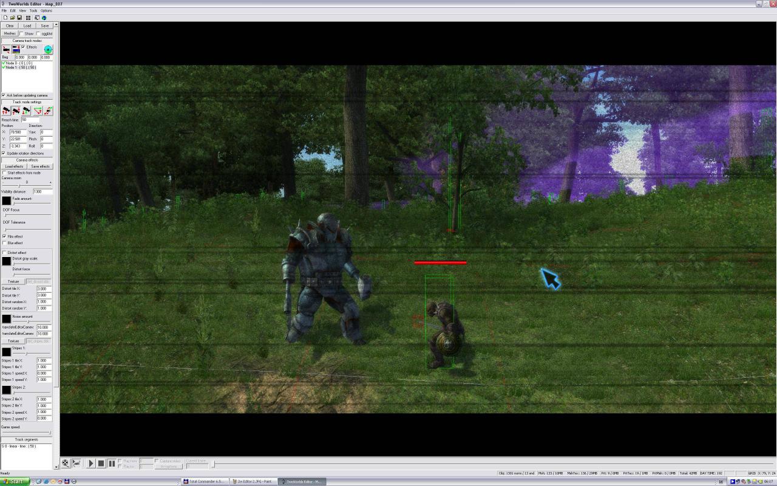777x486 pixels.
Task: Click the diagonal arrow node icon
Action: click(48, 111)
